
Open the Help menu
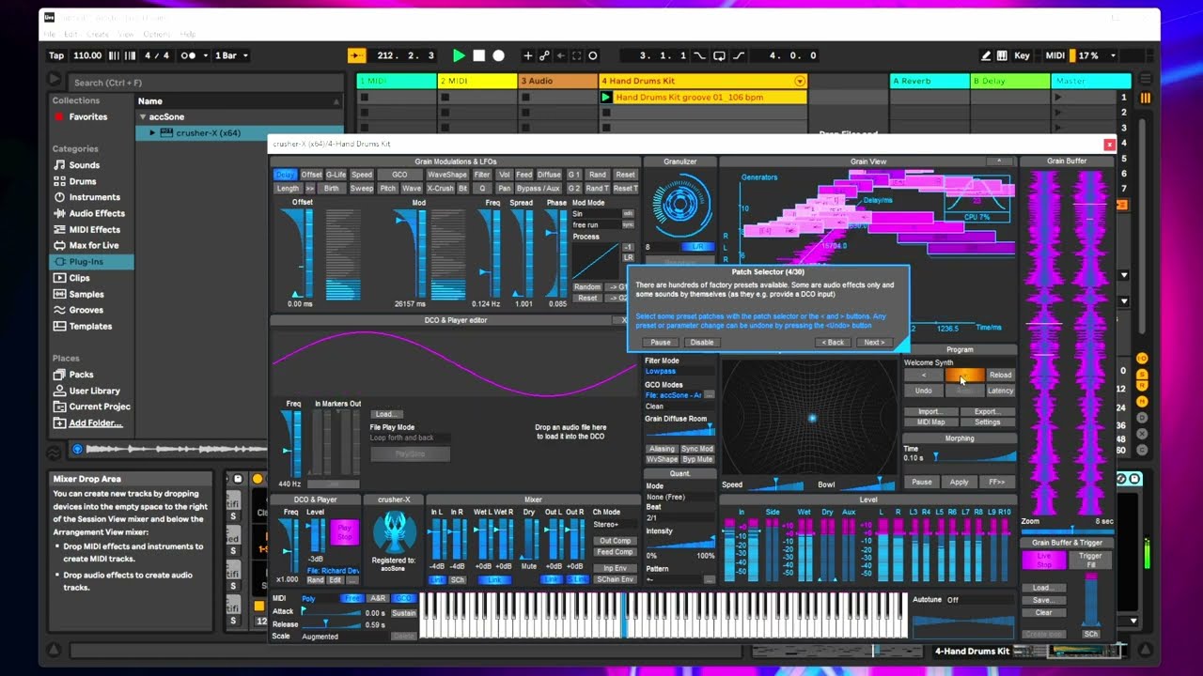pyautogui.click(x=188, y=35)
